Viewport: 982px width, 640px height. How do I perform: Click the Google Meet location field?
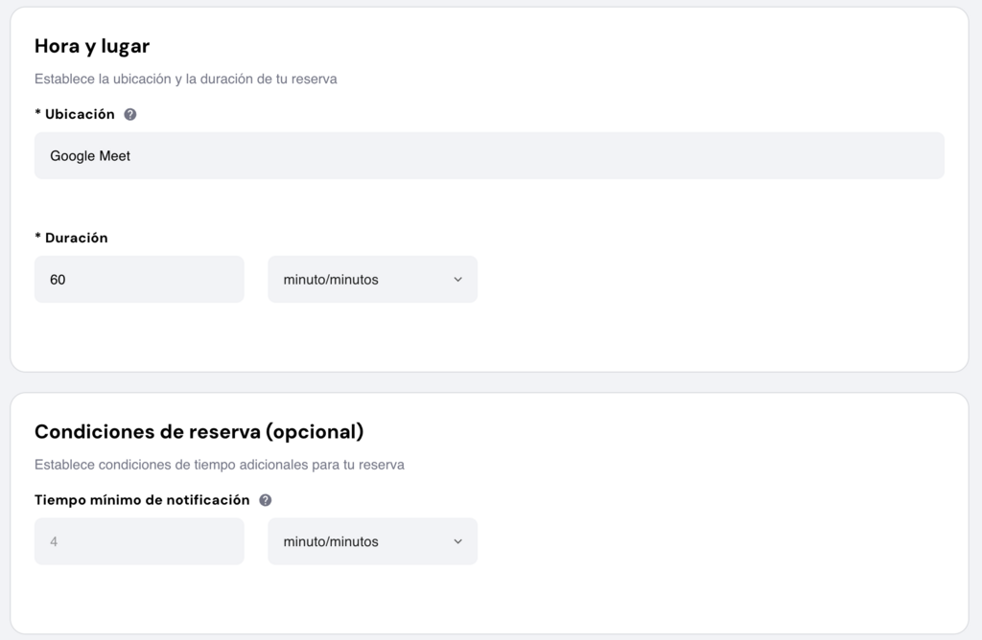(x=489, y=155)
